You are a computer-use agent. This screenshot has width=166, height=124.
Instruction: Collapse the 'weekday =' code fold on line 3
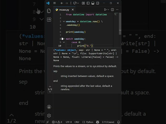tap(64, 21)
